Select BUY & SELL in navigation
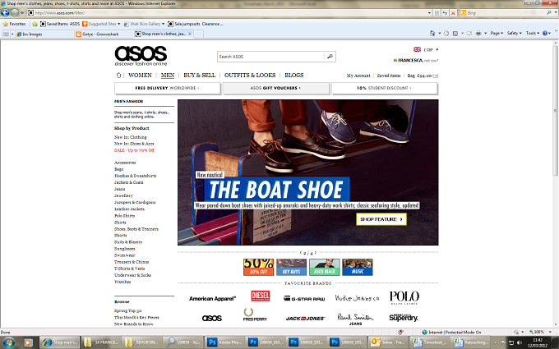559x349 pixels. point(199,76)
